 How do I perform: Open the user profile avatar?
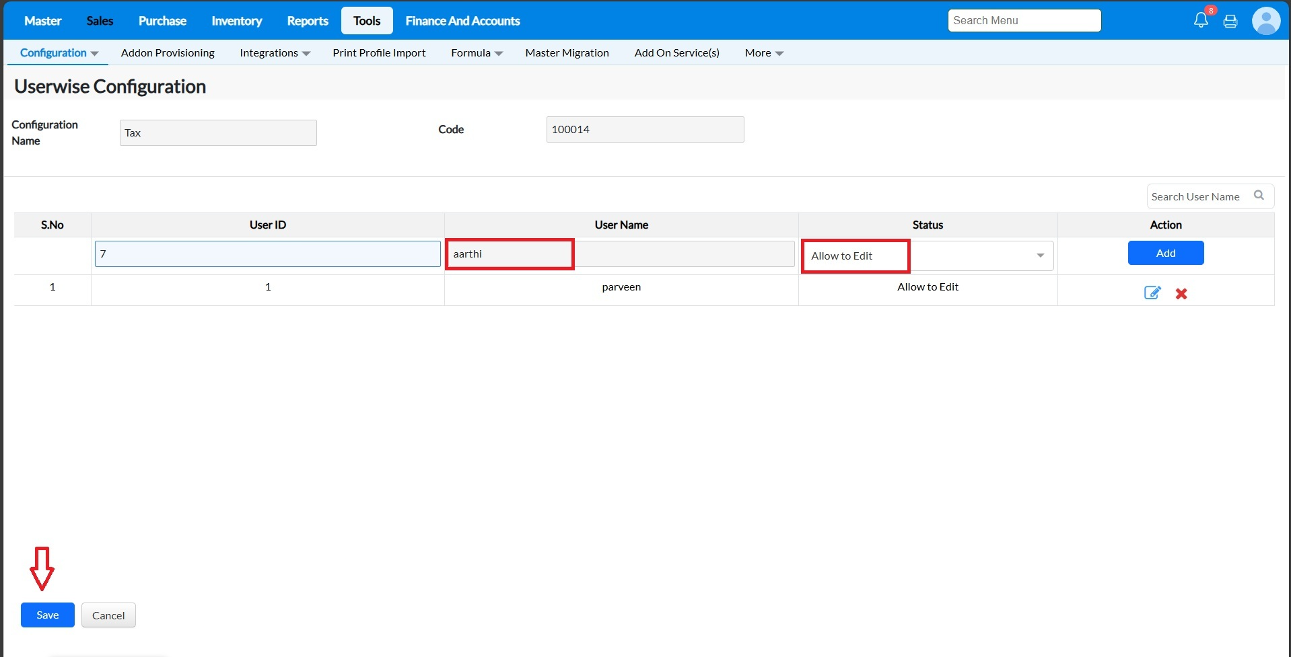click(1265, 21)
